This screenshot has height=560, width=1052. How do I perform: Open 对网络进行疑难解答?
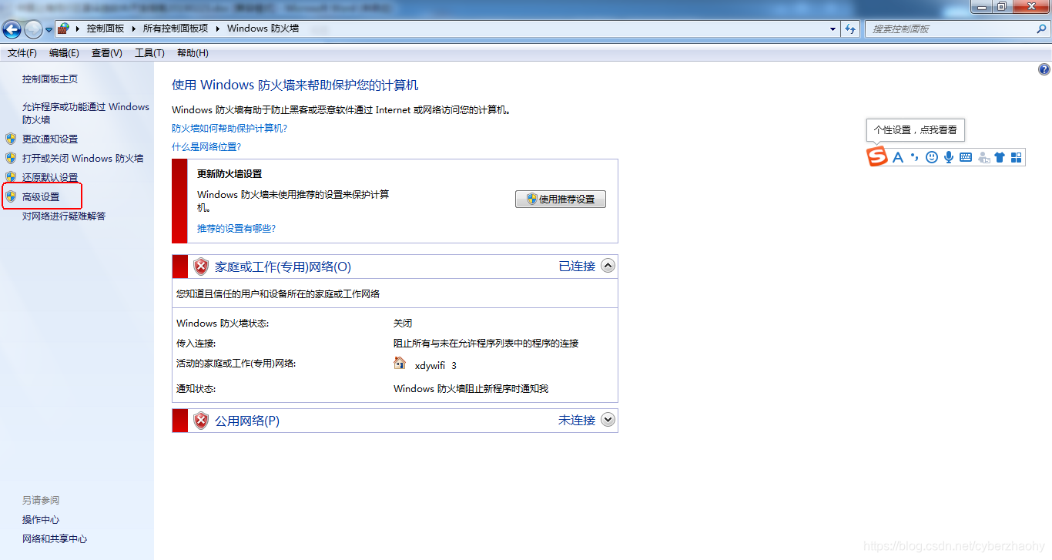tap(64, 216)
